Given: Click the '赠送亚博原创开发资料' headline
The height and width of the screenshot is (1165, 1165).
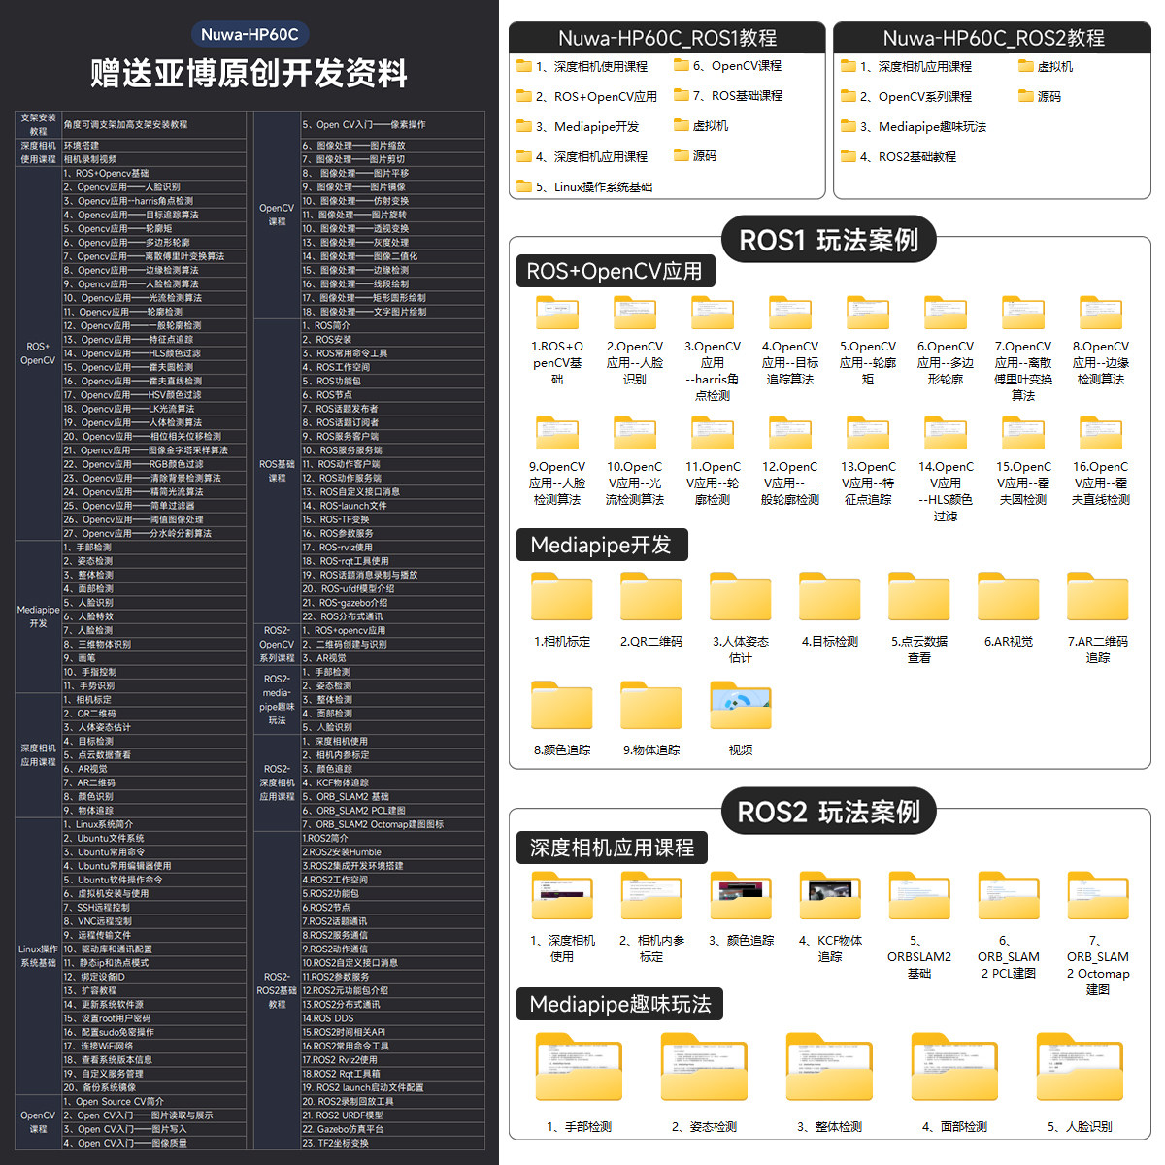Looking at the screenshot, I should pyautogui.click(x=250, y=74).
